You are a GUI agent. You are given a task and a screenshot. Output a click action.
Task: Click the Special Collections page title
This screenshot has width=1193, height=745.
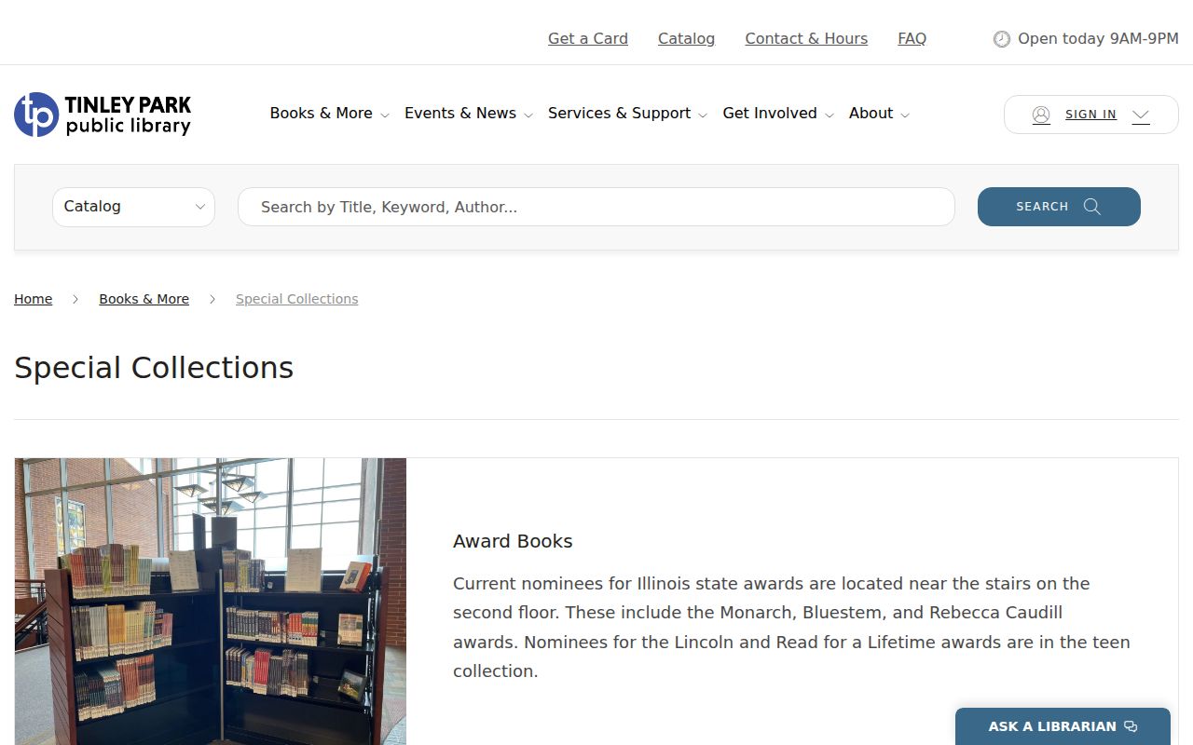coord(154,368)
